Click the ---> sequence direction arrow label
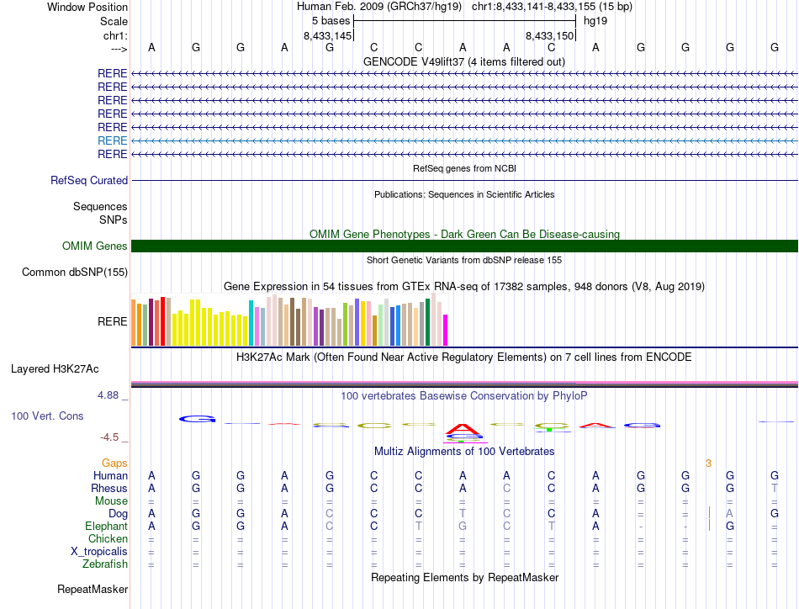Image resolution: width=799 pixels, height=609 pixels. tap(119, 49)
